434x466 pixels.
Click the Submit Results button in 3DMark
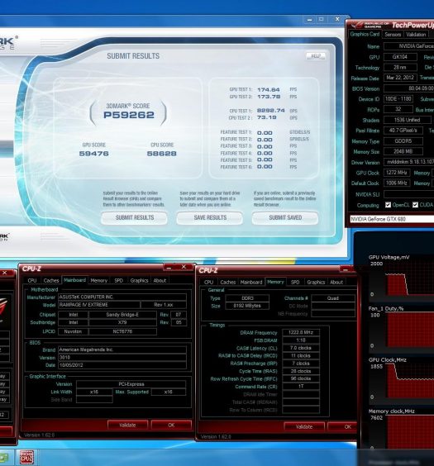tap(135, 218)
